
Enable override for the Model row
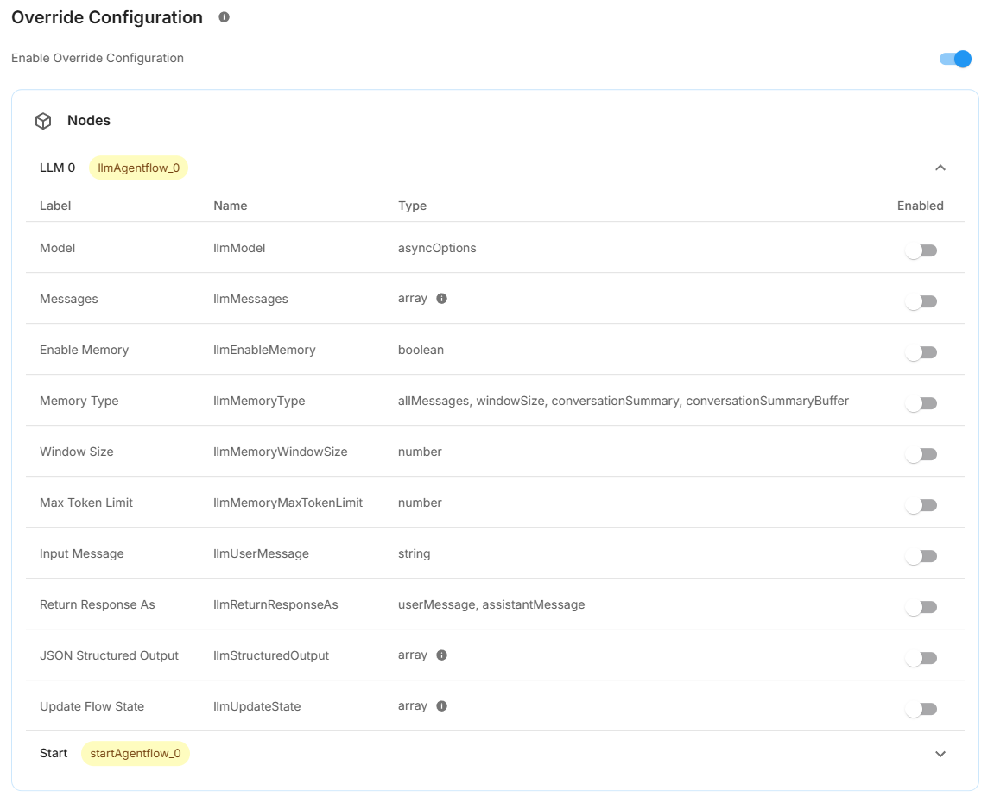point(921,250)
